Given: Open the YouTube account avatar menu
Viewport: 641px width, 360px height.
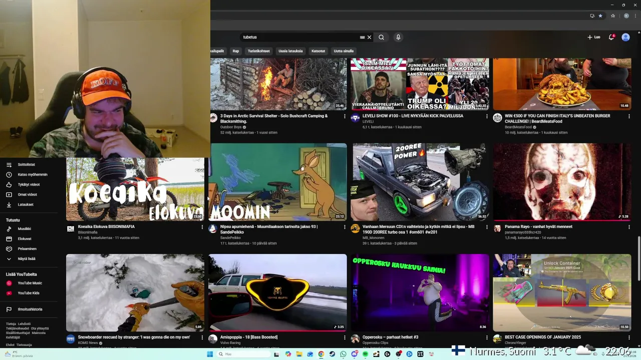Looking at the screenshot, I should [x=625, y=37].
